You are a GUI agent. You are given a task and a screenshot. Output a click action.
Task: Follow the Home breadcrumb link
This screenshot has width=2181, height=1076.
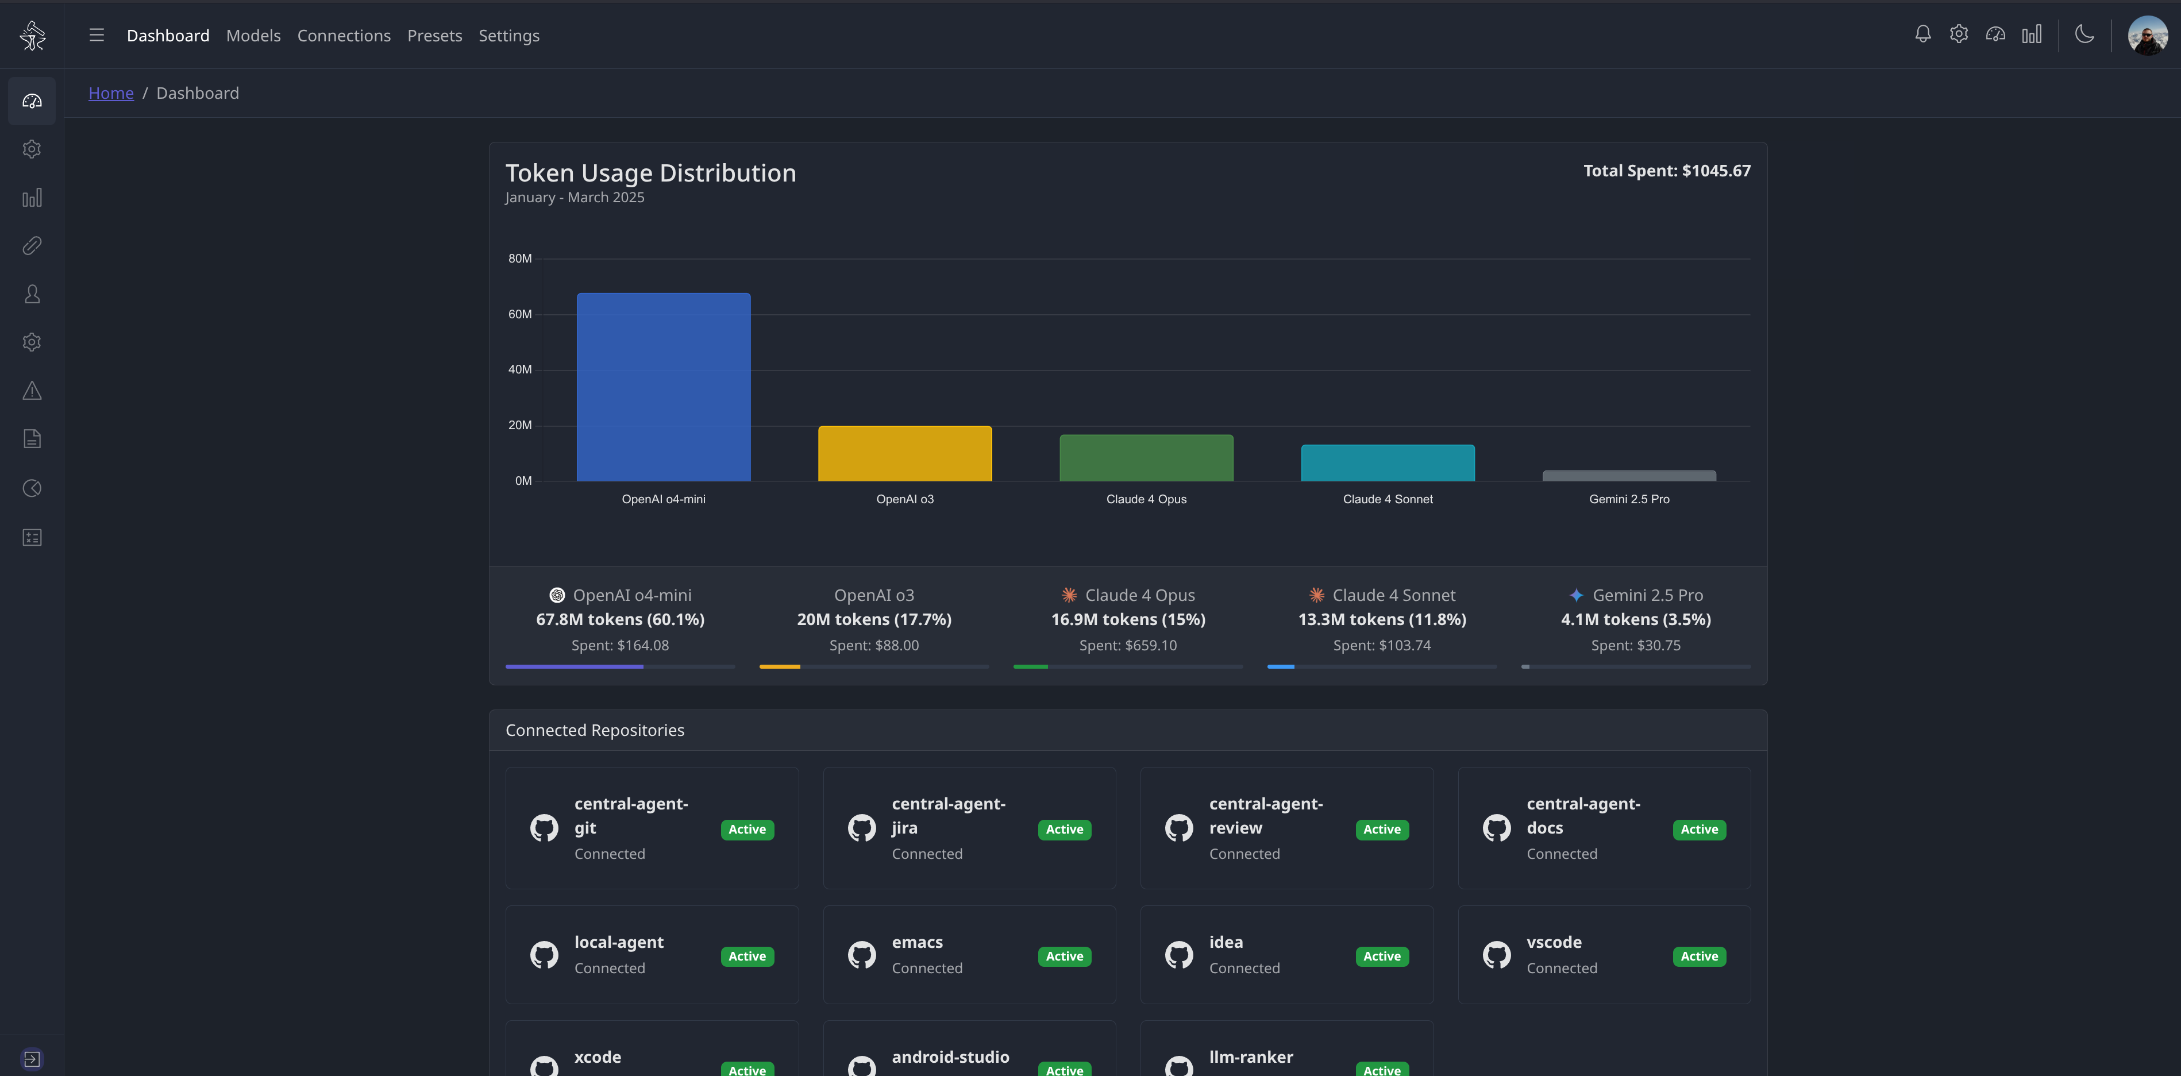pos(111,93)
